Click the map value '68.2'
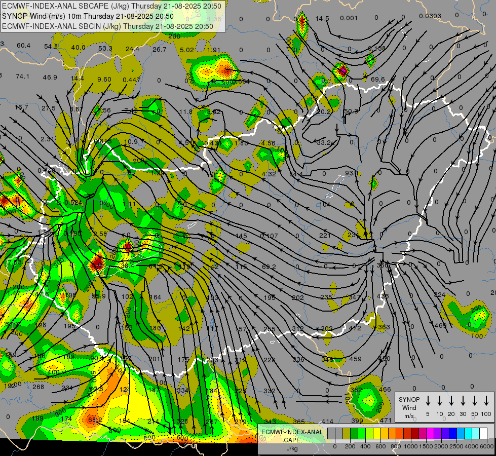This screenshot has height=456, width=496. 95,420
